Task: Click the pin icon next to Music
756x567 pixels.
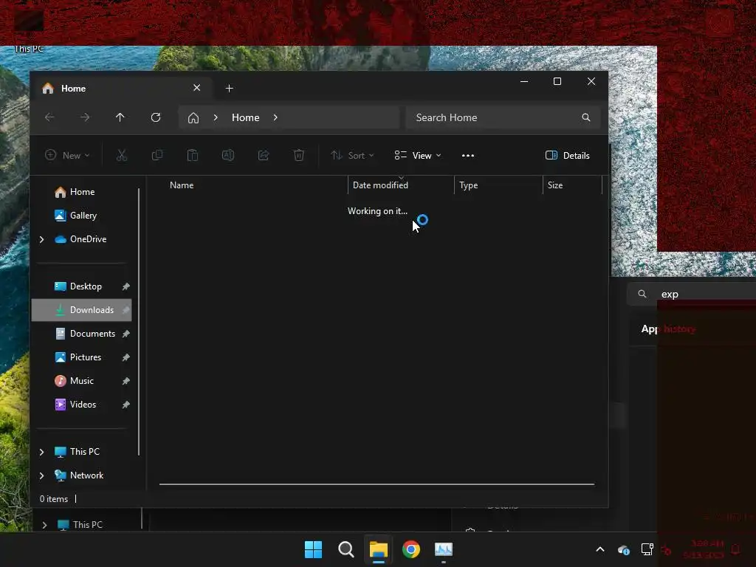Action: 126,381
